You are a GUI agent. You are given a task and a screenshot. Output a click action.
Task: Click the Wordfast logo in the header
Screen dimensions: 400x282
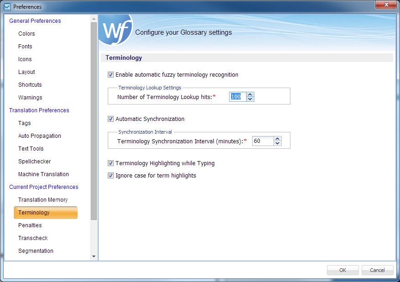click(114, 31)
